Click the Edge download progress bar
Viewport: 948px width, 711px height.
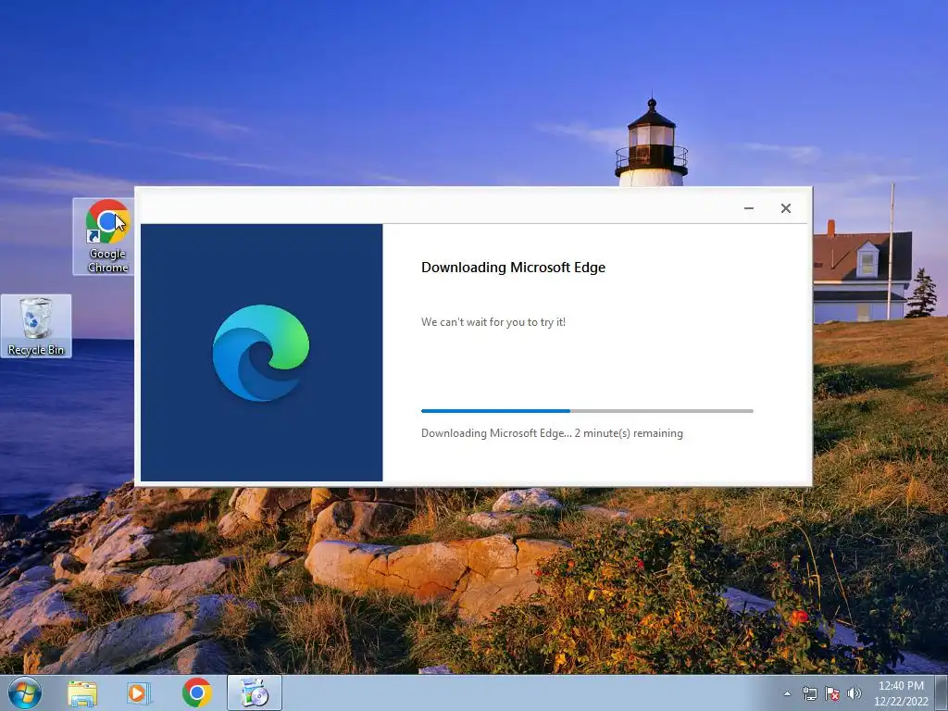point(587,411)
